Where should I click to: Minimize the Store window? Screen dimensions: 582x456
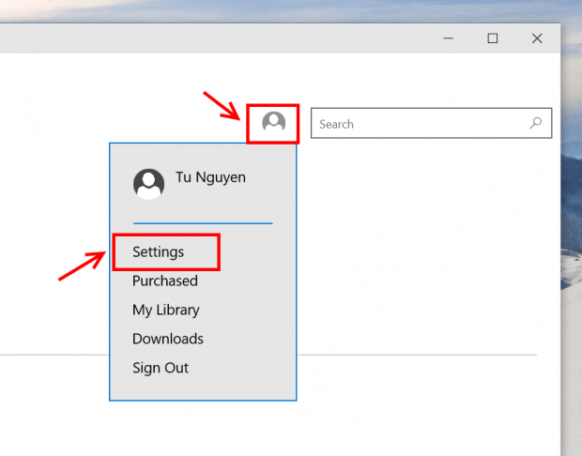[x=448, y=38]
